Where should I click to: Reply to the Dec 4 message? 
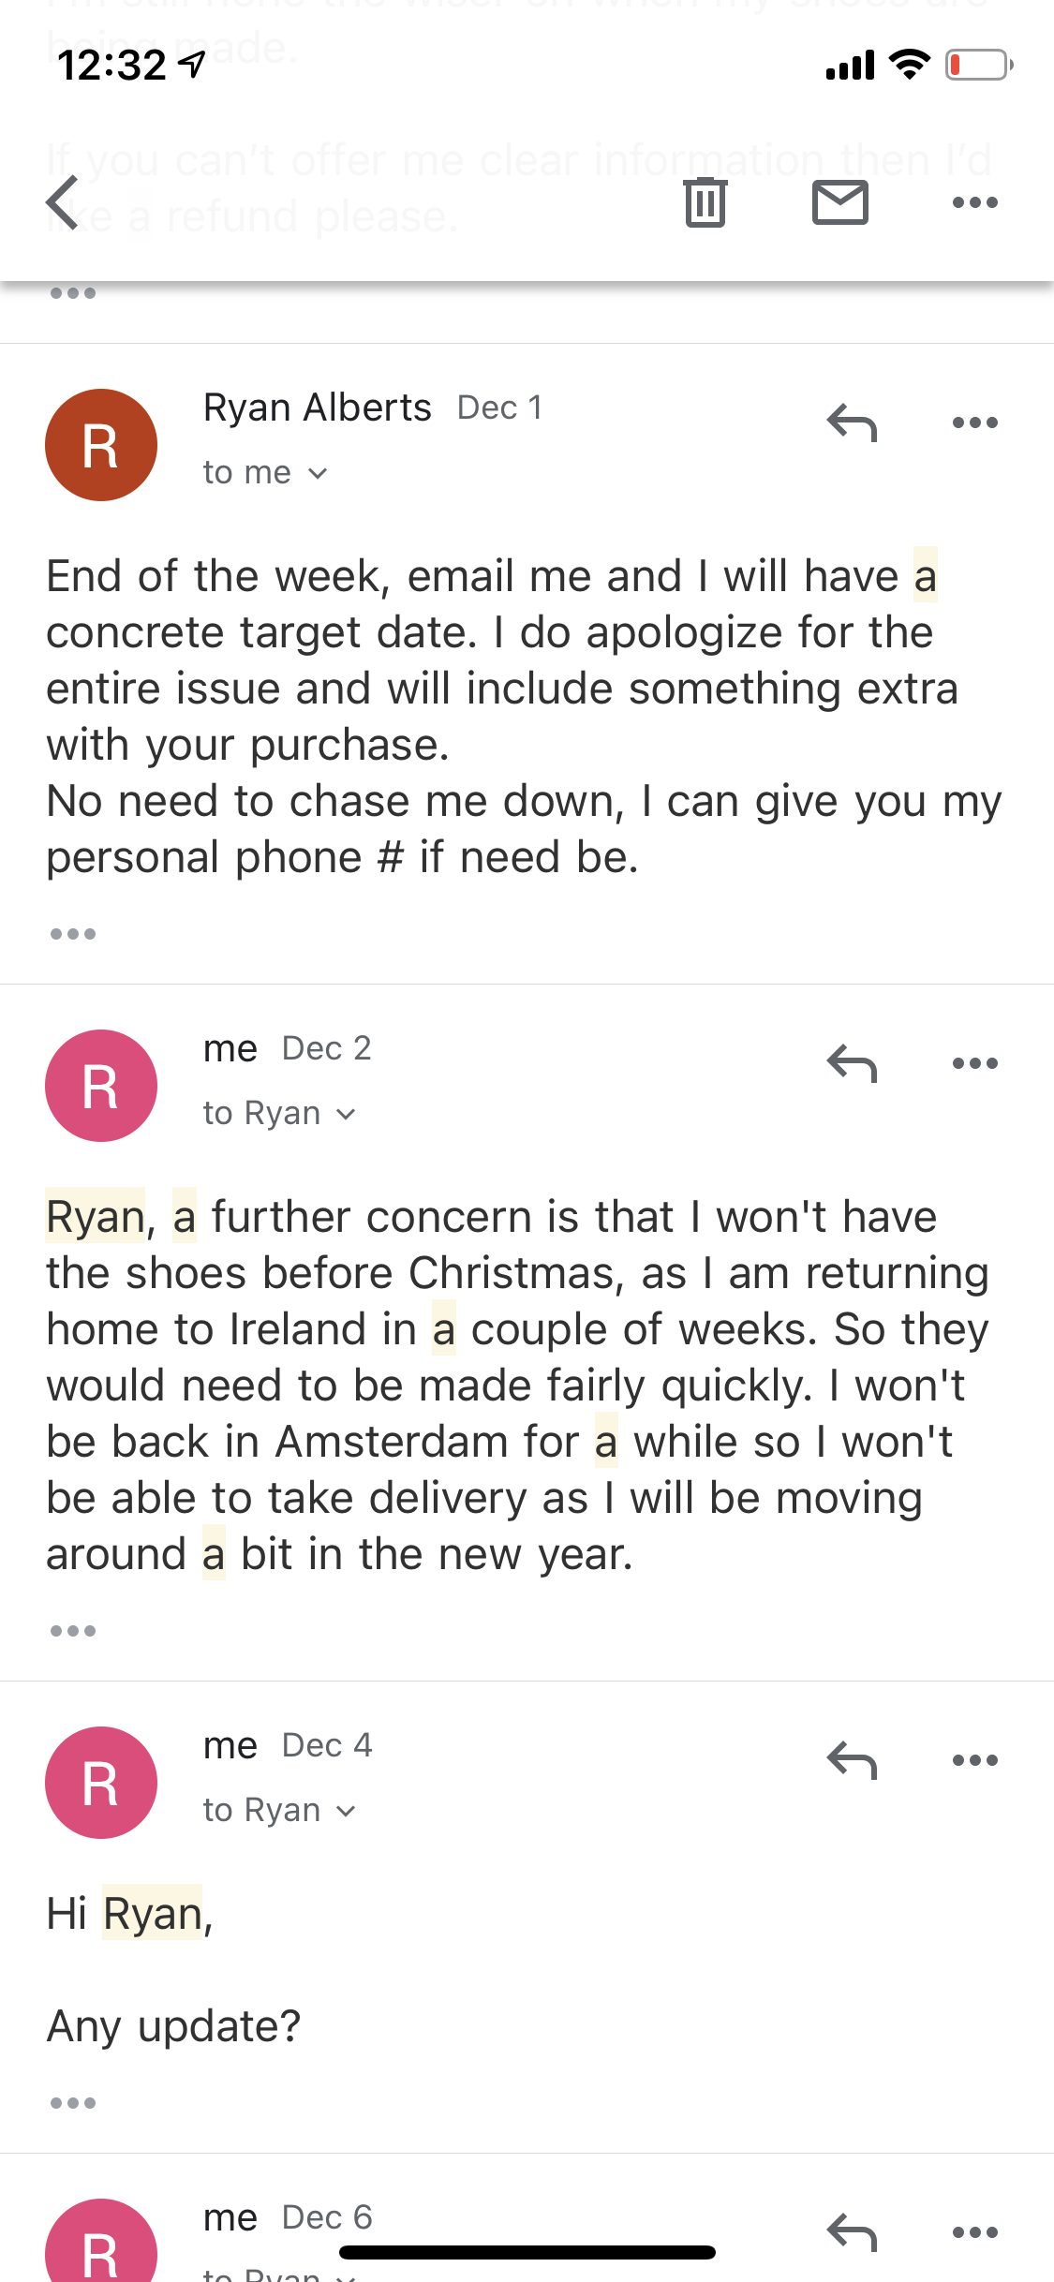pos(852,1760)
